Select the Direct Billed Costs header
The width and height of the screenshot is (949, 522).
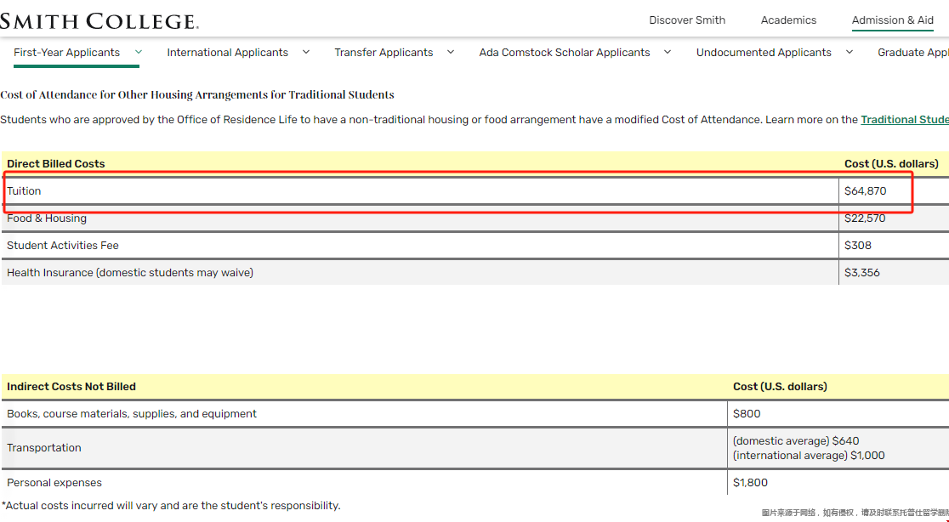click(55, 164)
